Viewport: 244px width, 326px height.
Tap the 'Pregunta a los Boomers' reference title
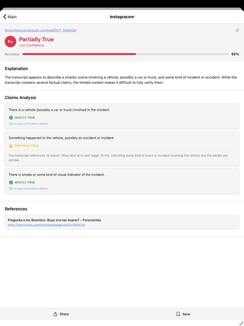click(54, 220)
